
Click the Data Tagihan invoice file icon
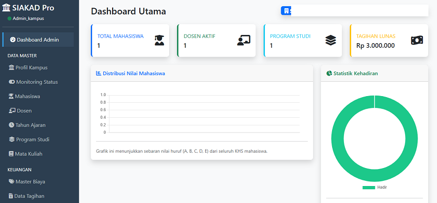click(11, 196)
